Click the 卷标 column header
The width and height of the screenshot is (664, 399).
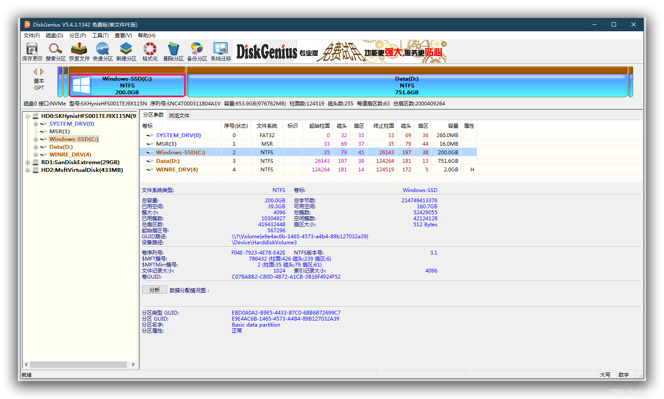[180, 126]
